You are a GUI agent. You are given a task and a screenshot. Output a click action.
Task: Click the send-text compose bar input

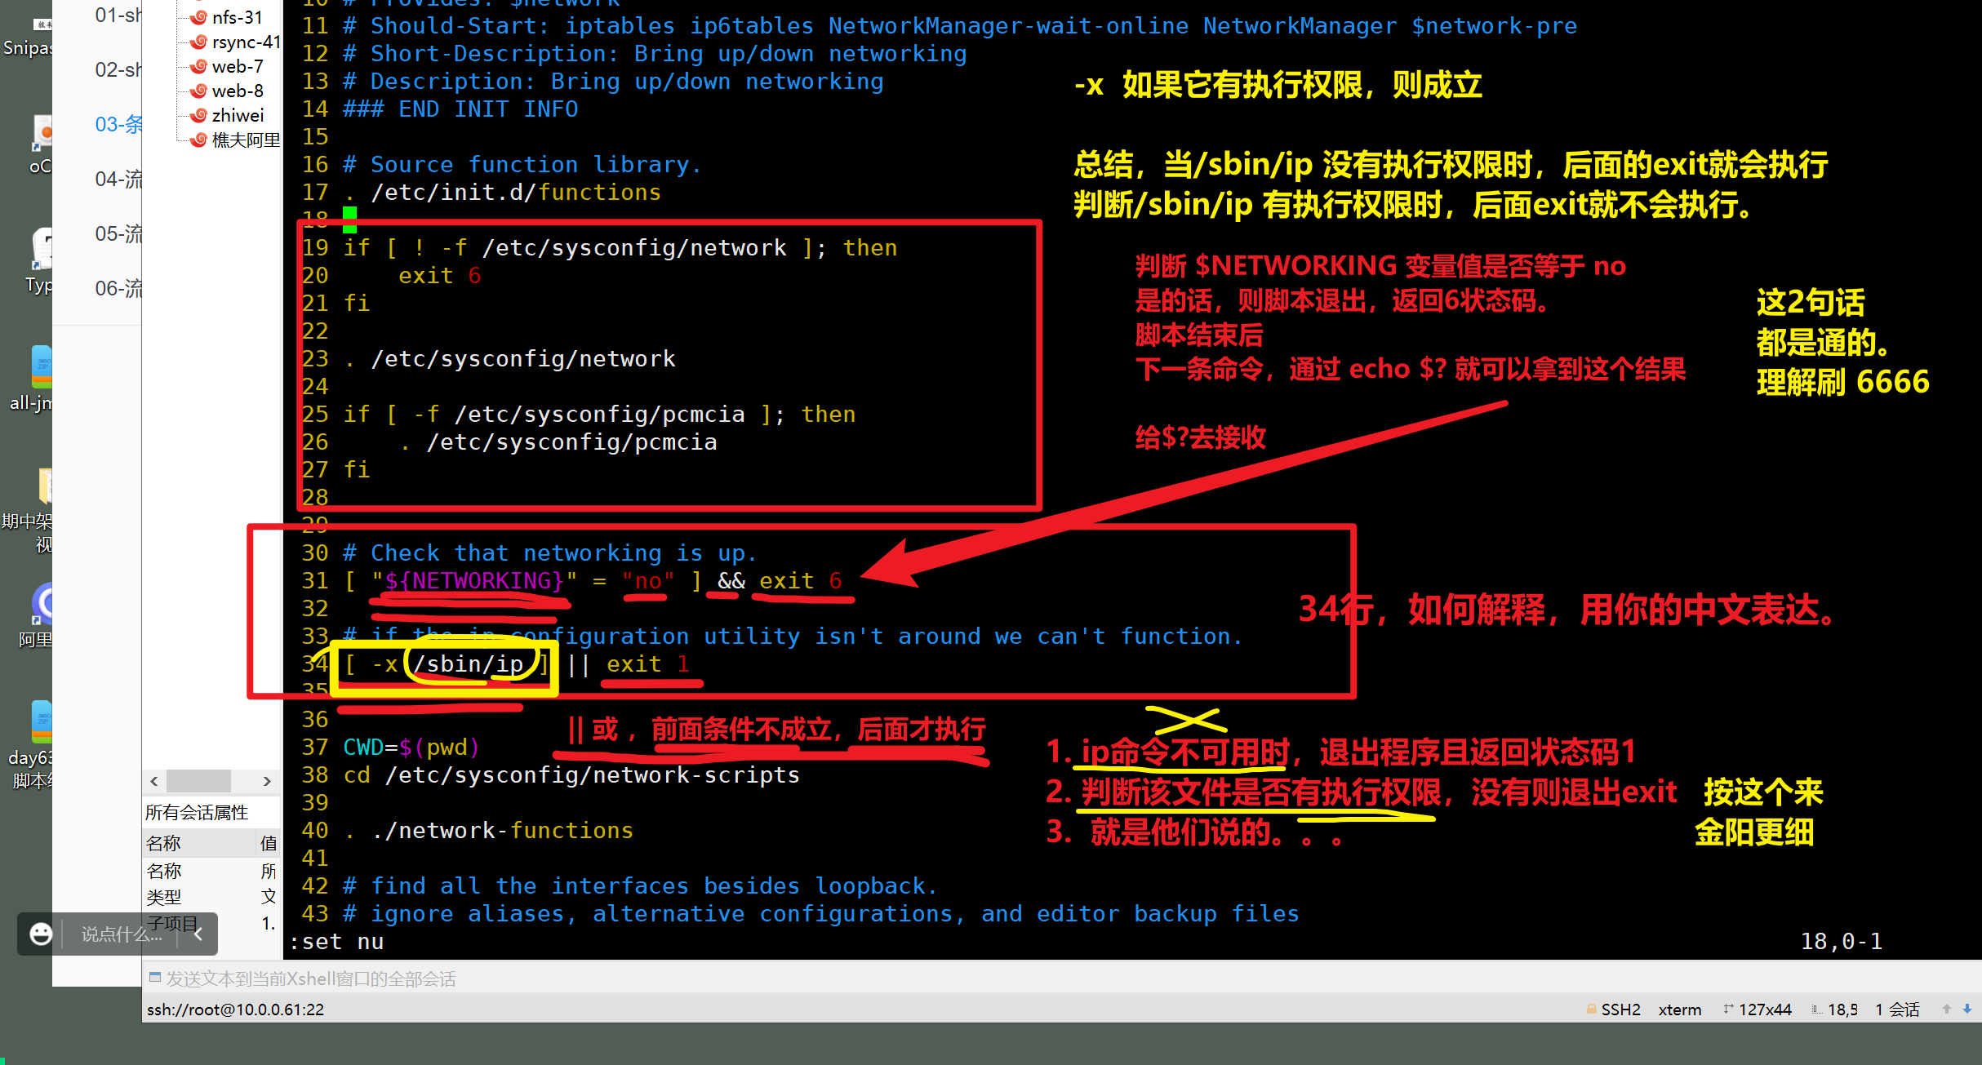click(1061, 978)
